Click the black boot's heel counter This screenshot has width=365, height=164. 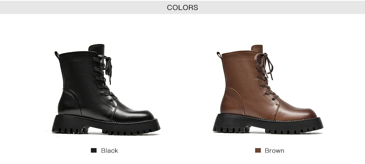tap(69, 102)
